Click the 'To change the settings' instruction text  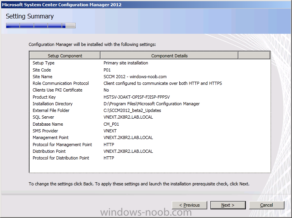[x=139, y=184]
